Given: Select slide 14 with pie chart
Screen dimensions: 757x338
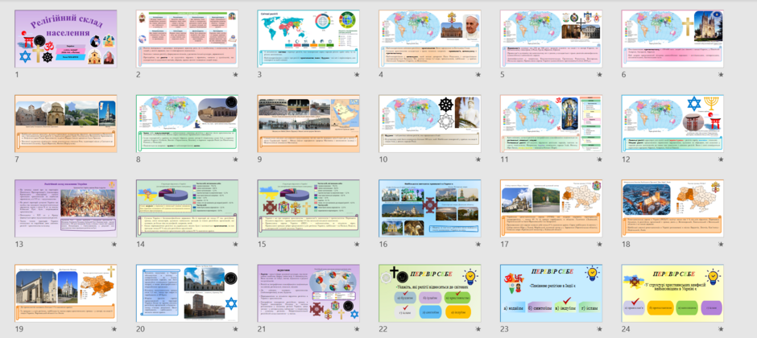Looking at the screenshot, I should [x=188, y=208].
